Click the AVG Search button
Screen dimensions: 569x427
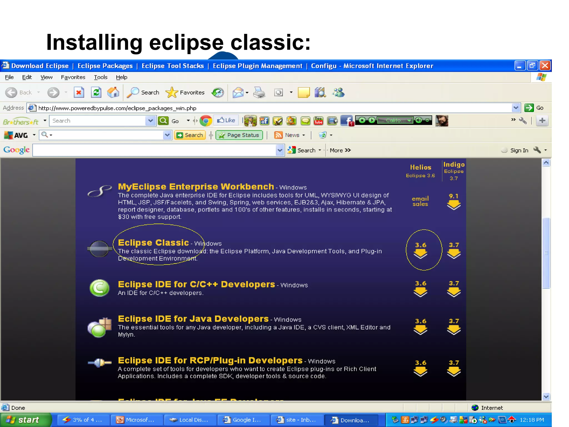tap(190, 135)
